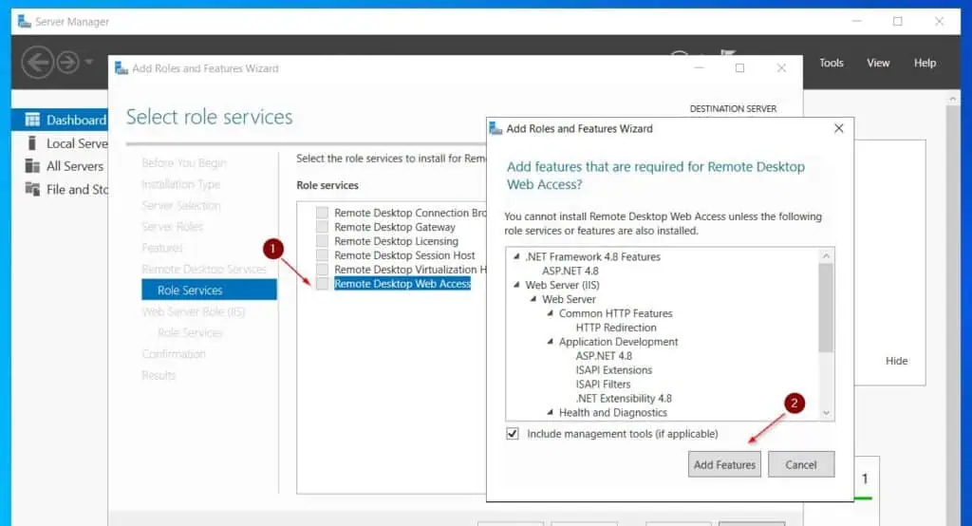The height and width of the screenshot is (526, 972).
Task: Select Role Services wizard step
Action: [x=209, y=290]
